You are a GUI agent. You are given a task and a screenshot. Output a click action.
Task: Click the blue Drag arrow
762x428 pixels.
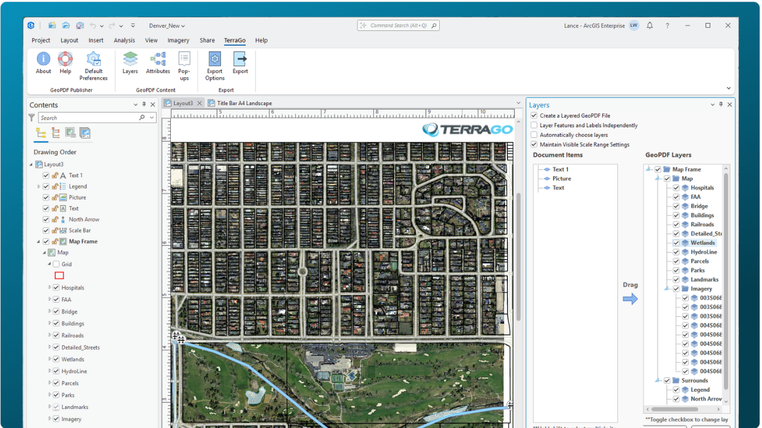coord(630,299)
